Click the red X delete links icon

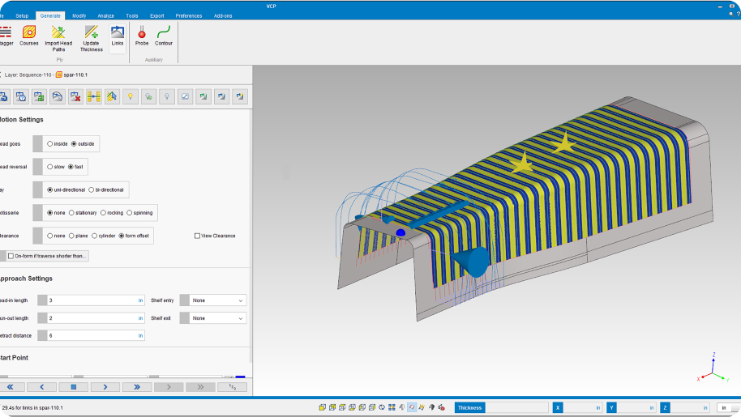tap(75, 96)
